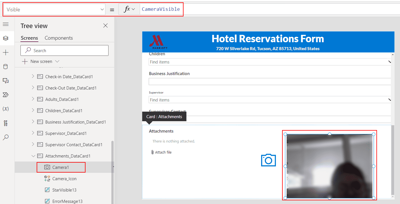Open the Media icon in left rail
This screenshot has height=204, width=400.
coord(5,81)
